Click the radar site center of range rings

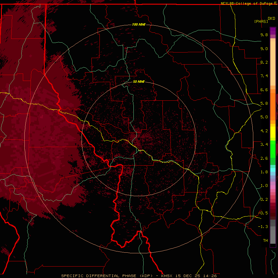139,139
